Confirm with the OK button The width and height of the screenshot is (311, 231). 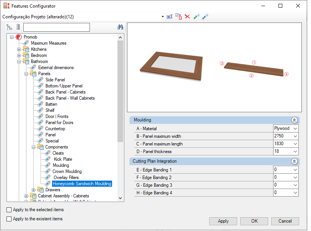point(254,221)
